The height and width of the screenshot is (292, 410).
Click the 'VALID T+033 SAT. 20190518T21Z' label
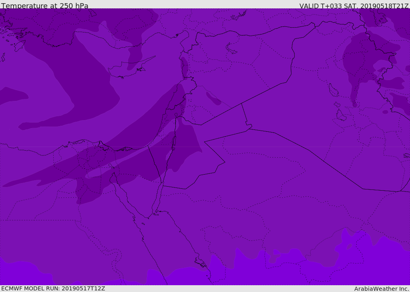354,6
